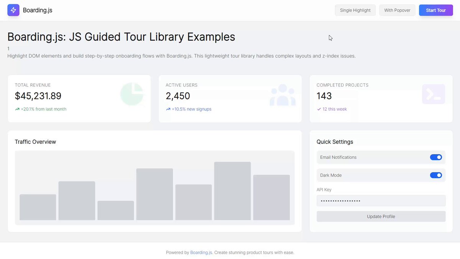Image resolution: width=460 pixels, height=259 pixels.
Task: Click the first bar in Traffic Overview chart
Action: point(38,207)
